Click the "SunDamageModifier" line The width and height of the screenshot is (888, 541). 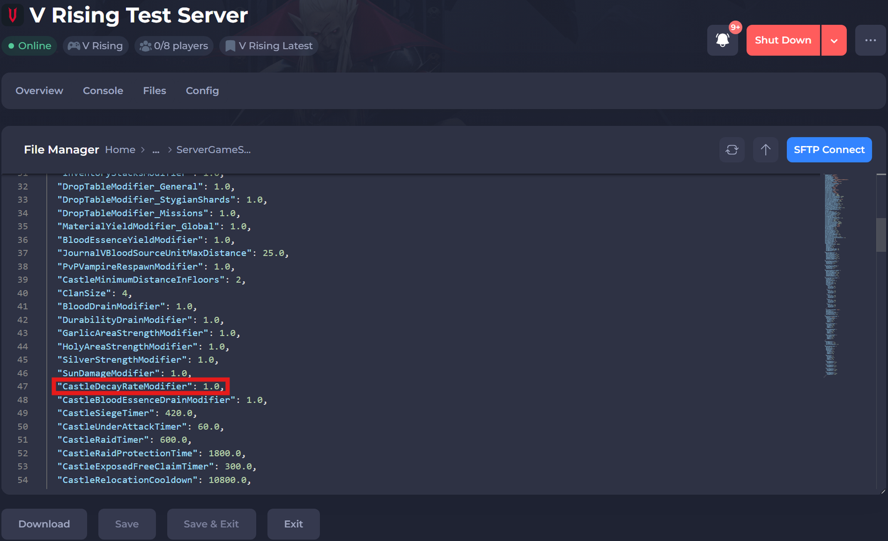[x=125, y=373]
